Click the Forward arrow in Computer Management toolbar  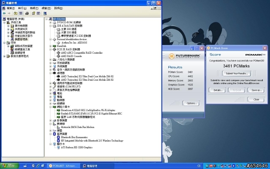[x=9, y=13]
